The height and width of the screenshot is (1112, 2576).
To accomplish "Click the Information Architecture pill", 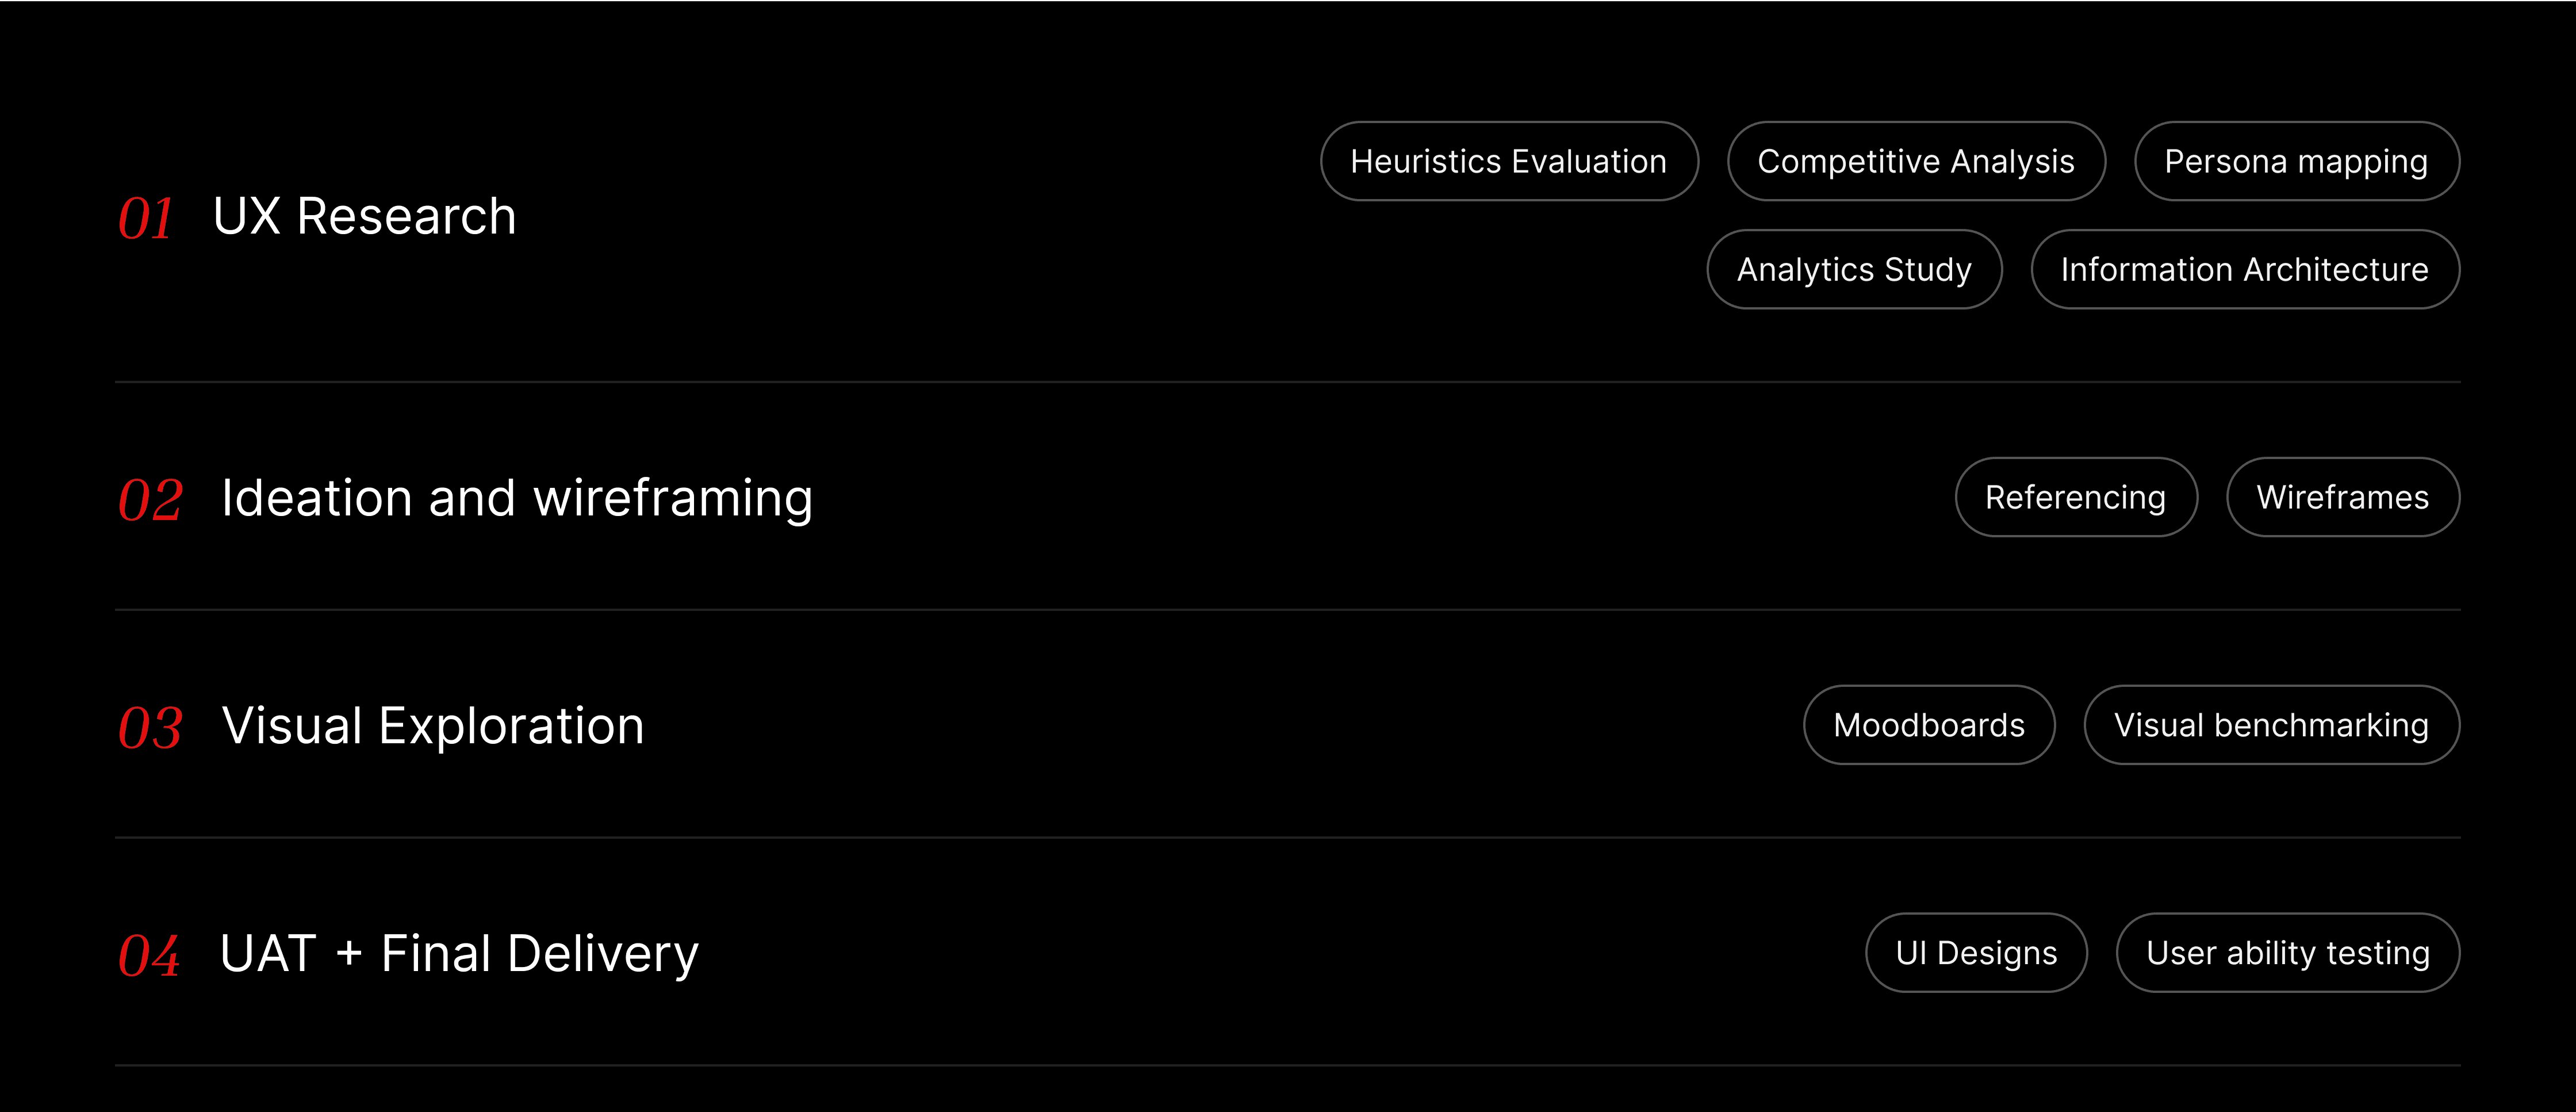I will tap(2245, 269).
